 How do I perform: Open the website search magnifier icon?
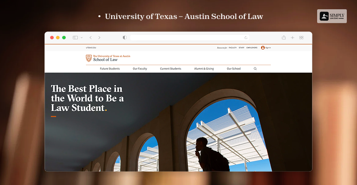click(x=255, y=68)
